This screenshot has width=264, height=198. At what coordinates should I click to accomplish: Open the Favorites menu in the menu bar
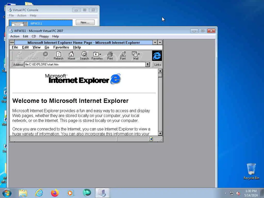61,47
